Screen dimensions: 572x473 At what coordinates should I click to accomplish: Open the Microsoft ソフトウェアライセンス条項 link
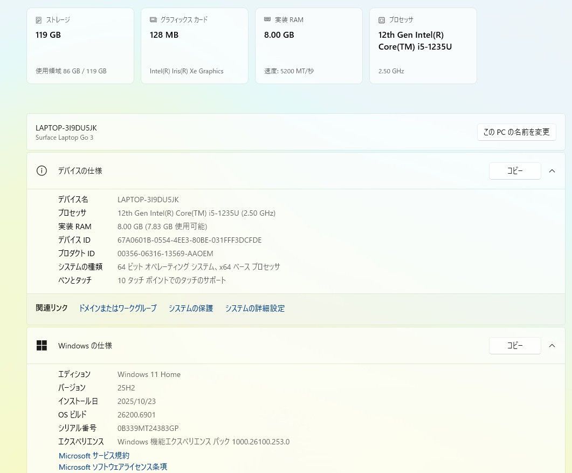point(113,467)
